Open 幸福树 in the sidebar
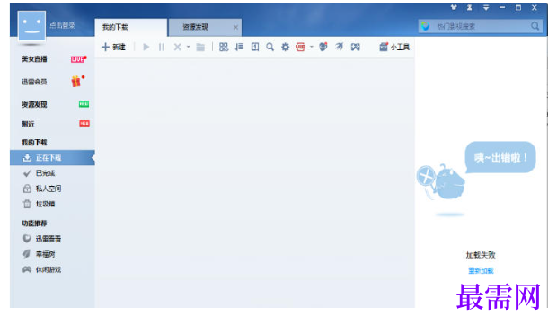The height and width of the screenshot is (325, 557). (x=45, y=254)
